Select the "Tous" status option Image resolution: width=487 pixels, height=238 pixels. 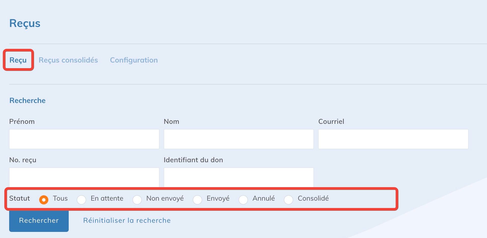click(x=44, y=200)
